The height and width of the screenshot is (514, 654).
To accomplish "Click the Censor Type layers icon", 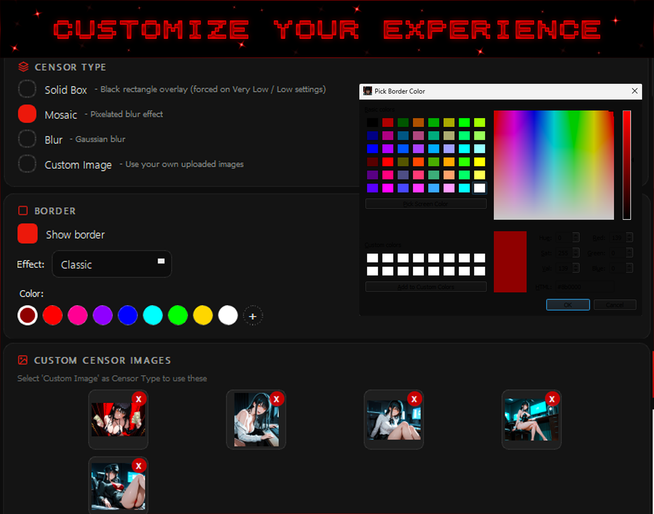I will click(x=23, y=67).
